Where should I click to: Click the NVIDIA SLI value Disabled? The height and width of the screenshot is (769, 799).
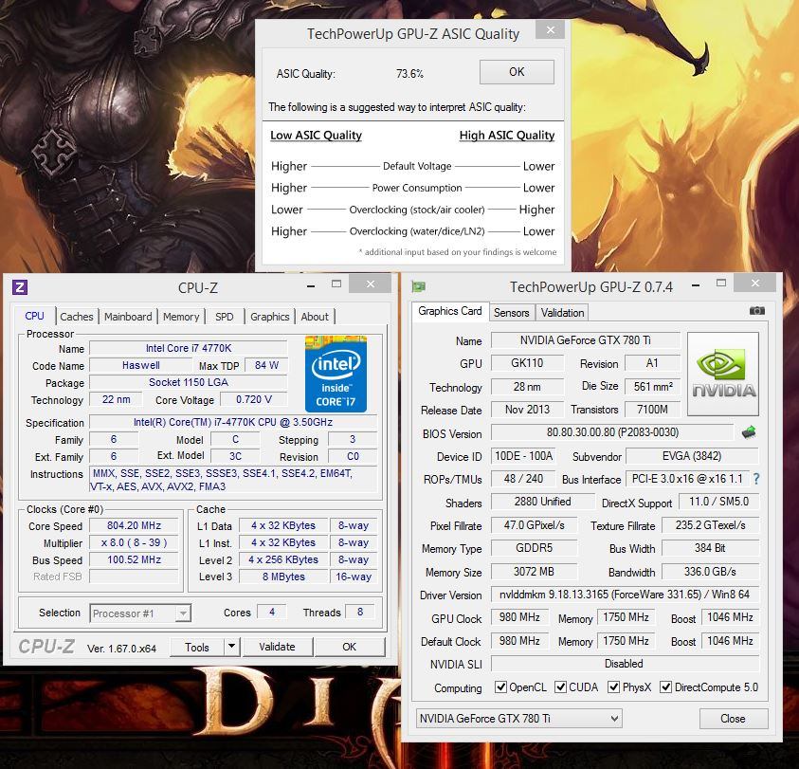pyautogui.click(x=625, y=664)
